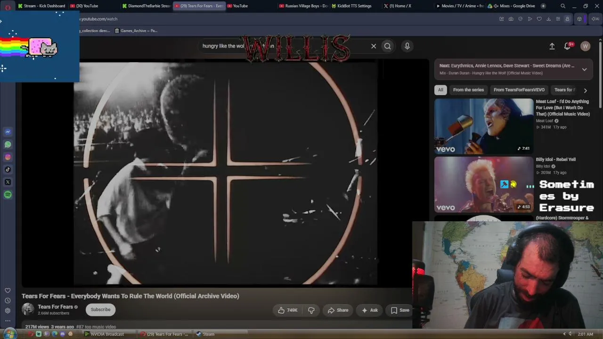Subscribe to Tears For Fears channel
This screenshot has height=339, width=603.
click(x=100, y=309)
